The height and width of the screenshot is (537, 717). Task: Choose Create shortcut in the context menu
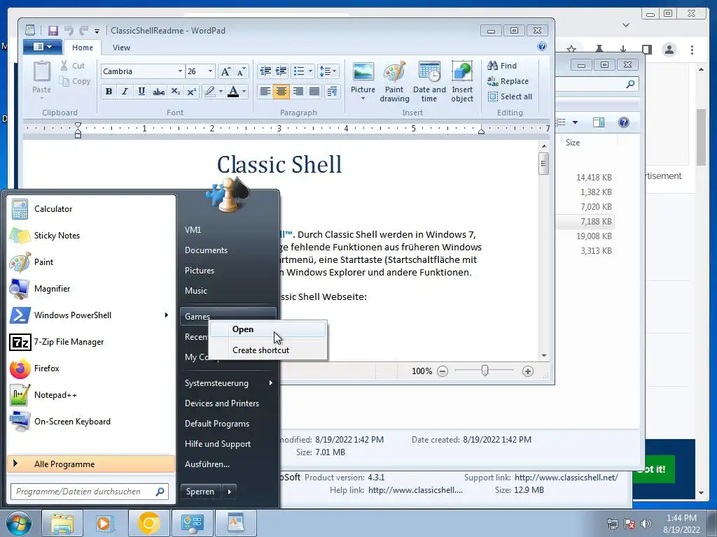268,350
